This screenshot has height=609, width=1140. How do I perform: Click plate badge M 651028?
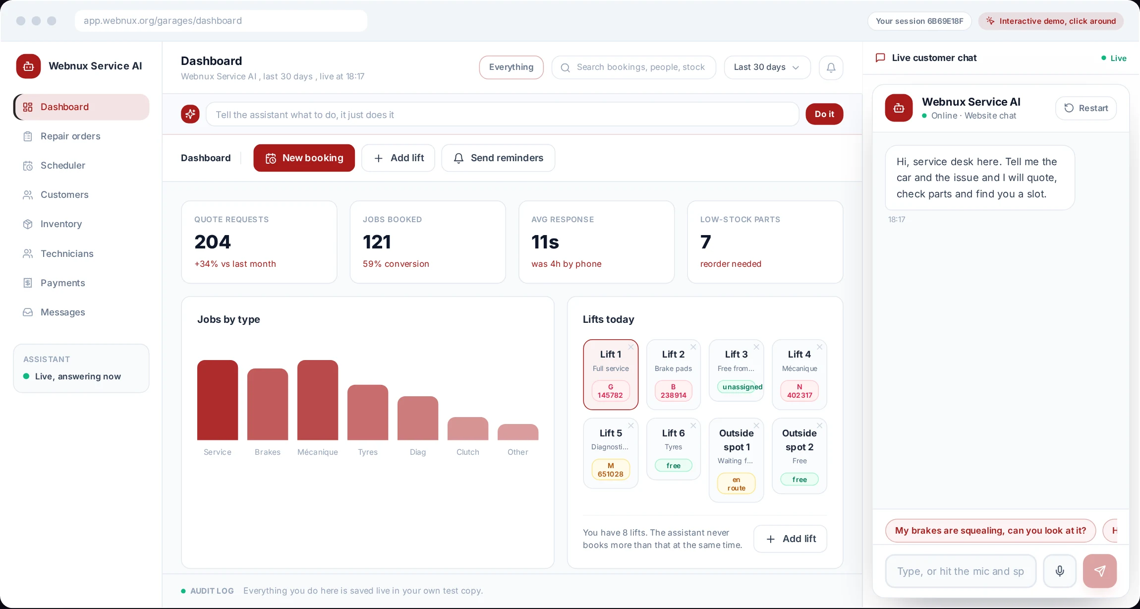(x=611, y=470)
